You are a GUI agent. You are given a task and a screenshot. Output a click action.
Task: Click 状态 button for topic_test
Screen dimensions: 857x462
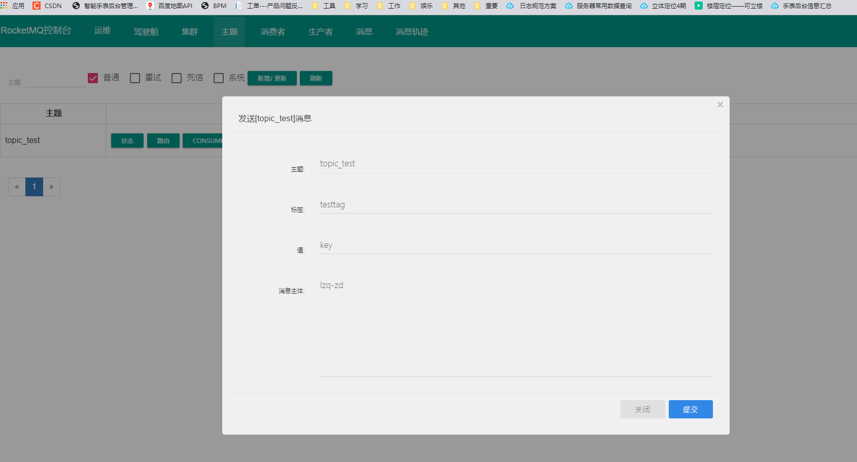click(127, 140)
